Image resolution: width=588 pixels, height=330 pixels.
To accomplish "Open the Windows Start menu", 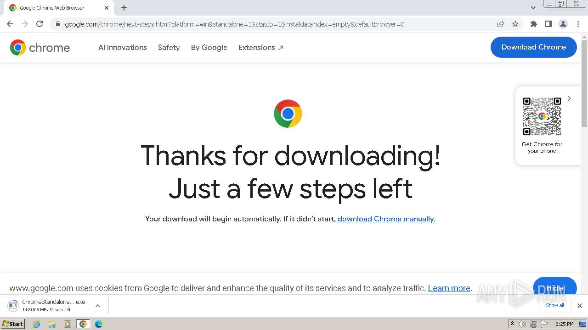I will 12,324.
